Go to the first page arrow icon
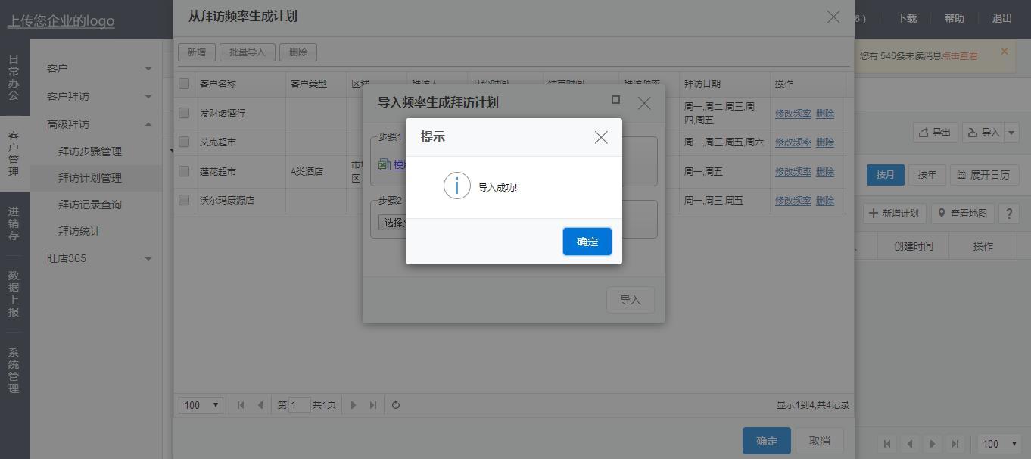The height and width of the screenshot is (459, 1031). click(241, 405)
